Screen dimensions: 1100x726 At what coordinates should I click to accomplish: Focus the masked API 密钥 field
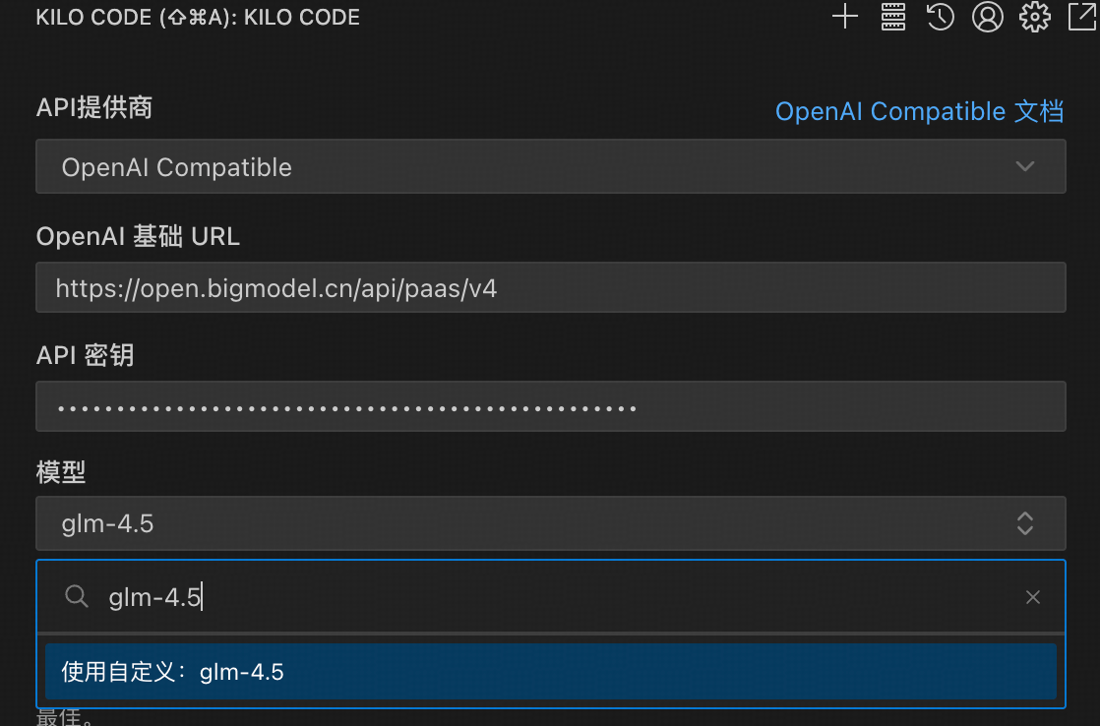pyautogui.click(x=551, y=406)
